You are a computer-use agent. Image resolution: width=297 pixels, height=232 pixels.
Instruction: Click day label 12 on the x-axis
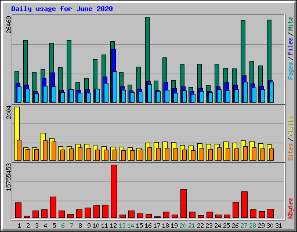[x=113, y=226]
